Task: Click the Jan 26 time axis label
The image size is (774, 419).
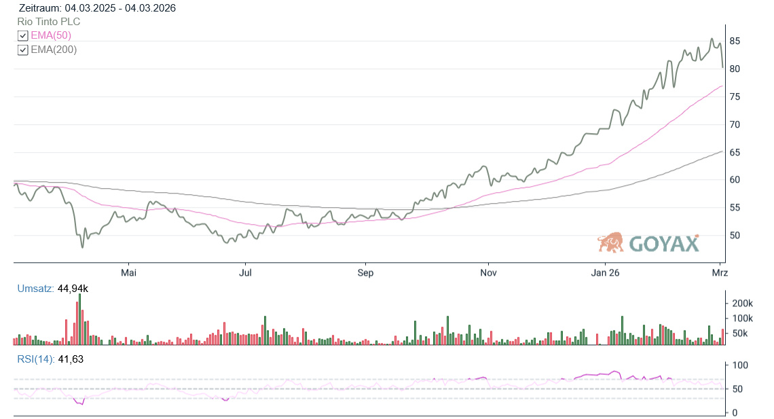Action: 604,273
